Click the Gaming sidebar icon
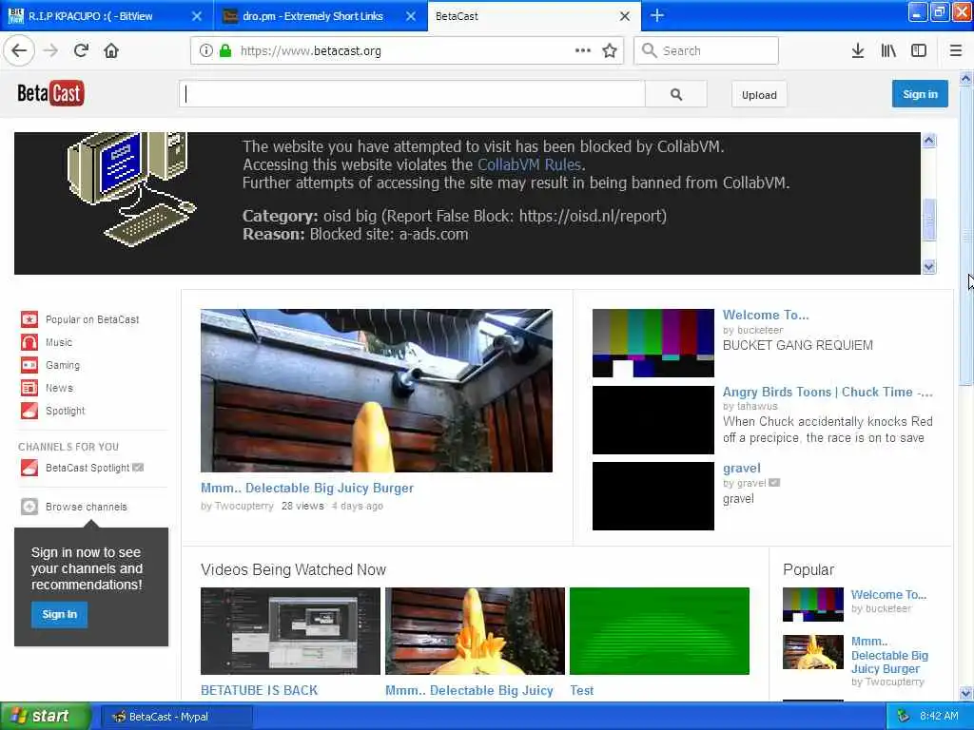Screen dimensions: 974x730 [29, 366]
